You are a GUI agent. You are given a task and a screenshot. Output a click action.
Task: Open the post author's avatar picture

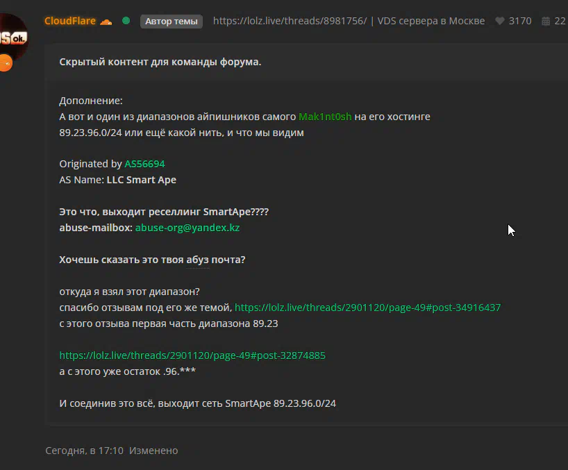[x=13, y=37]
